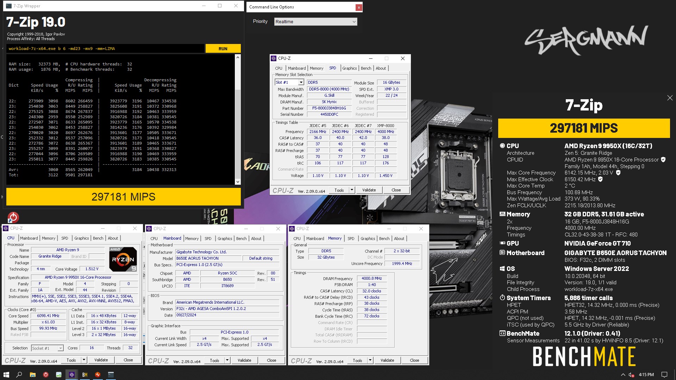Viewport: 676px width, 380px height.
Task: Click Close button in CPU-Z SPD window
Action: 396,190
